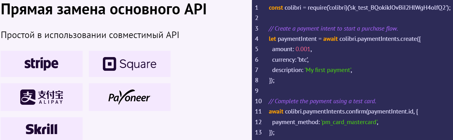Click the 'pm_card_mastercard' payment method string
Image resolution: width=453 pixels, height=140 pixels.
[x=349, y=122]
